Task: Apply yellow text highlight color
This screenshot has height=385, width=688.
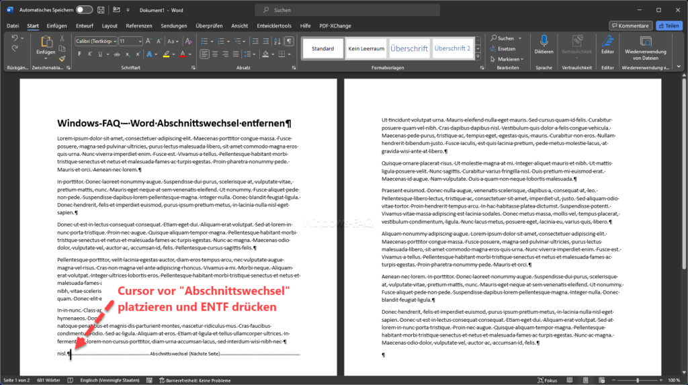Action: coord(167,54)
